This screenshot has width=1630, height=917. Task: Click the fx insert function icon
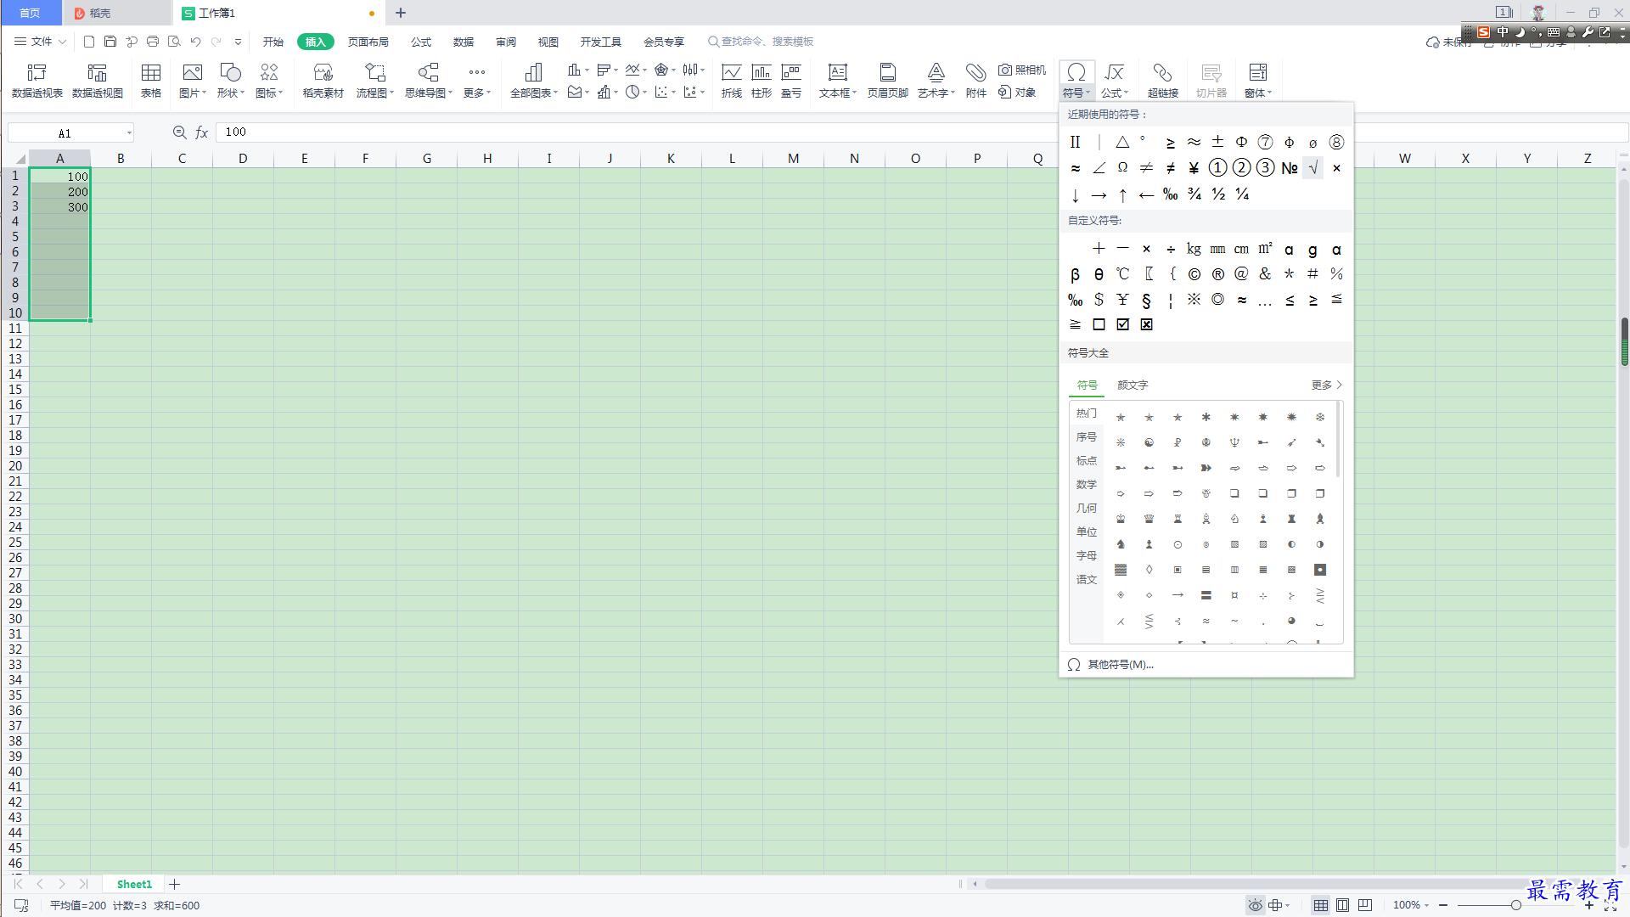pyautogui.click(x=202, y=132)
